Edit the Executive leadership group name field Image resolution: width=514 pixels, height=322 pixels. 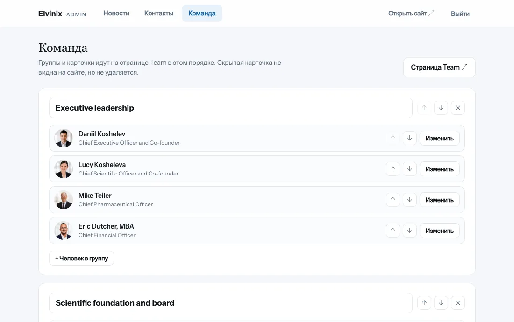[231, 108]
